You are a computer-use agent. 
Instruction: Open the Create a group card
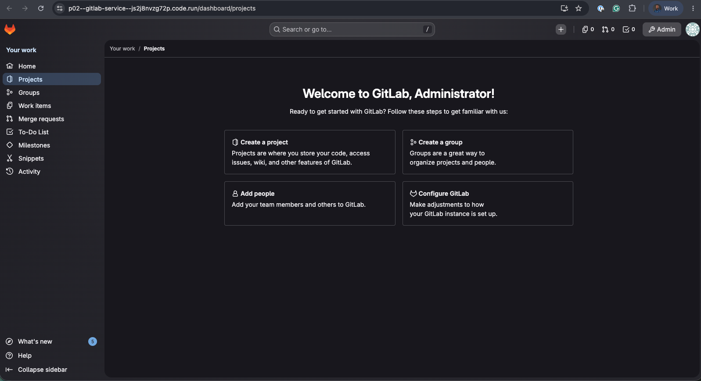click(488, 152)
